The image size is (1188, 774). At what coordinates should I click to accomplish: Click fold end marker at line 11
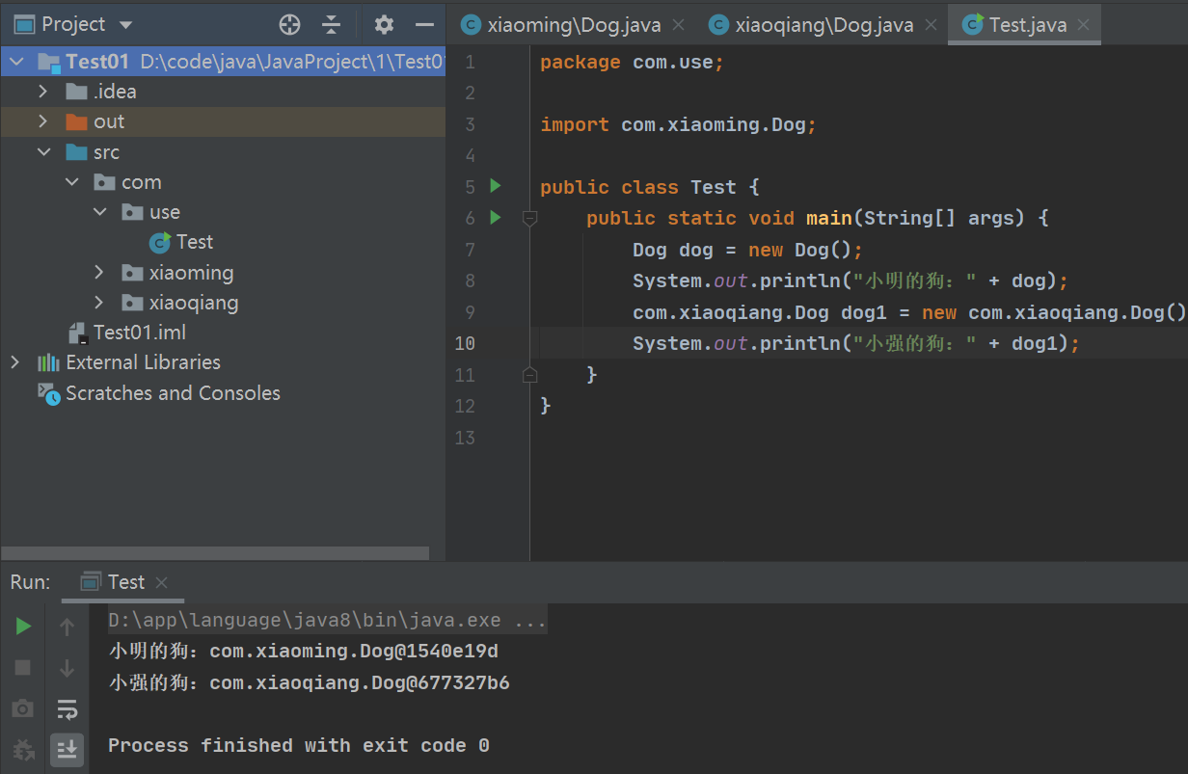(x=529, y=375)
